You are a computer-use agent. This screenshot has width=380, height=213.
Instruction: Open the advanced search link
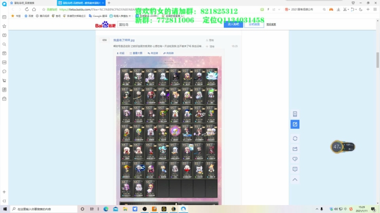tap(271, 24)
